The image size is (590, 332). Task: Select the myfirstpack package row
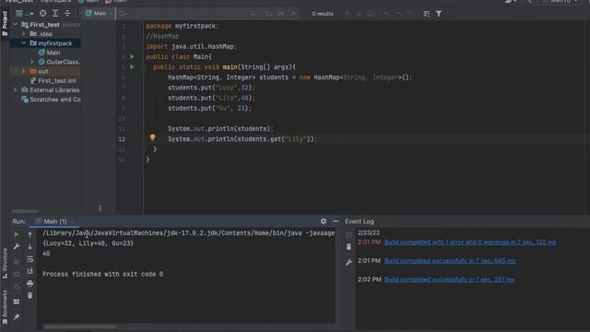45,43
